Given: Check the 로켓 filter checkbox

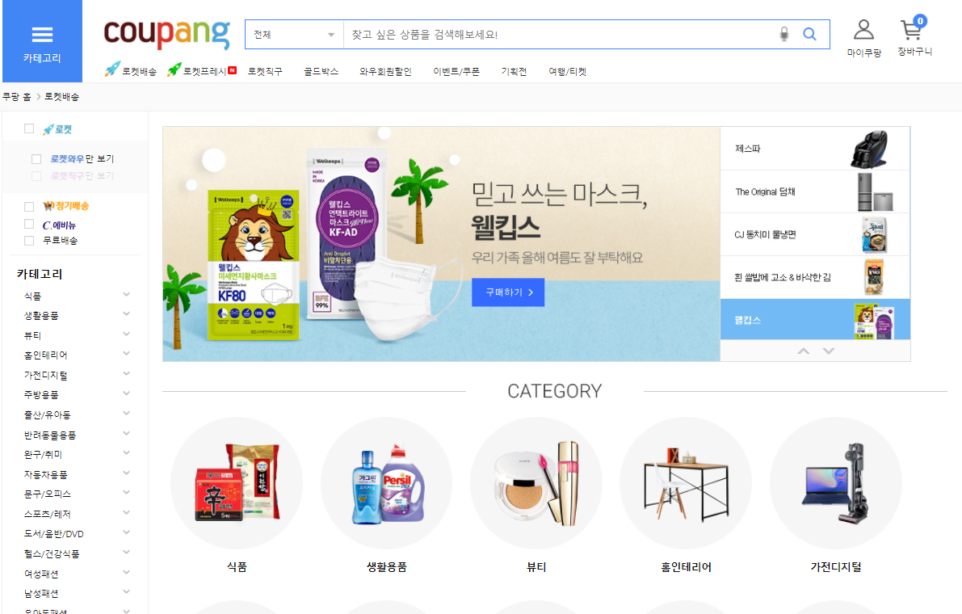Looking at the screenshot, I should point(29,128).
